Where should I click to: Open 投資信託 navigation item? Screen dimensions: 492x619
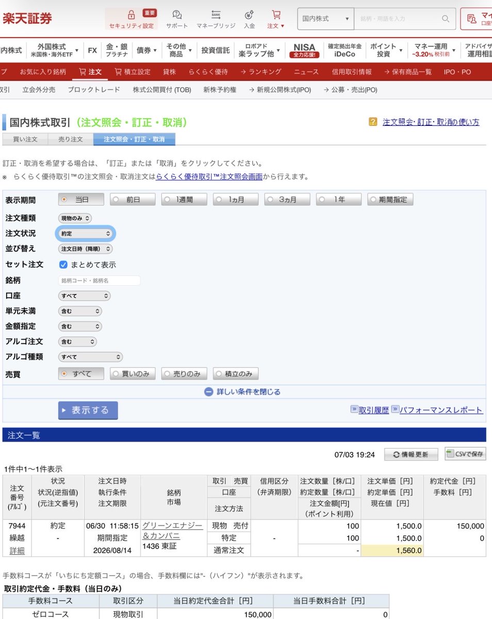point(216,50)
